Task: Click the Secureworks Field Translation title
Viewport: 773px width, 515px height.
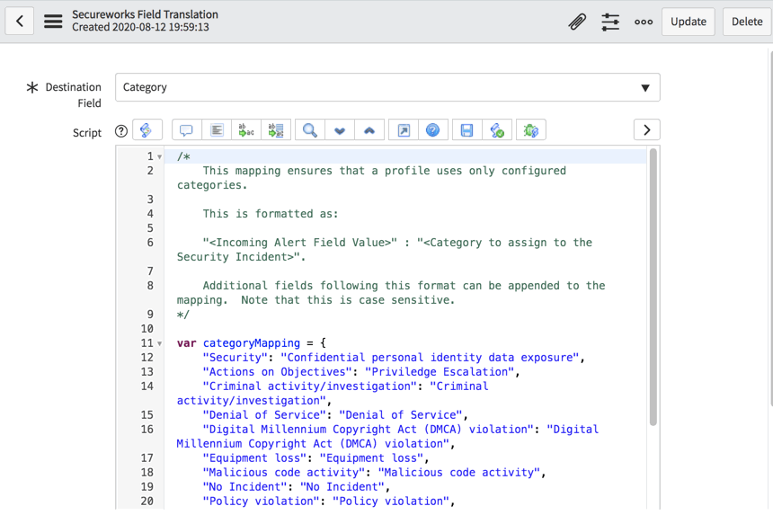Action: pyautogui.click(x=145, y=14)
